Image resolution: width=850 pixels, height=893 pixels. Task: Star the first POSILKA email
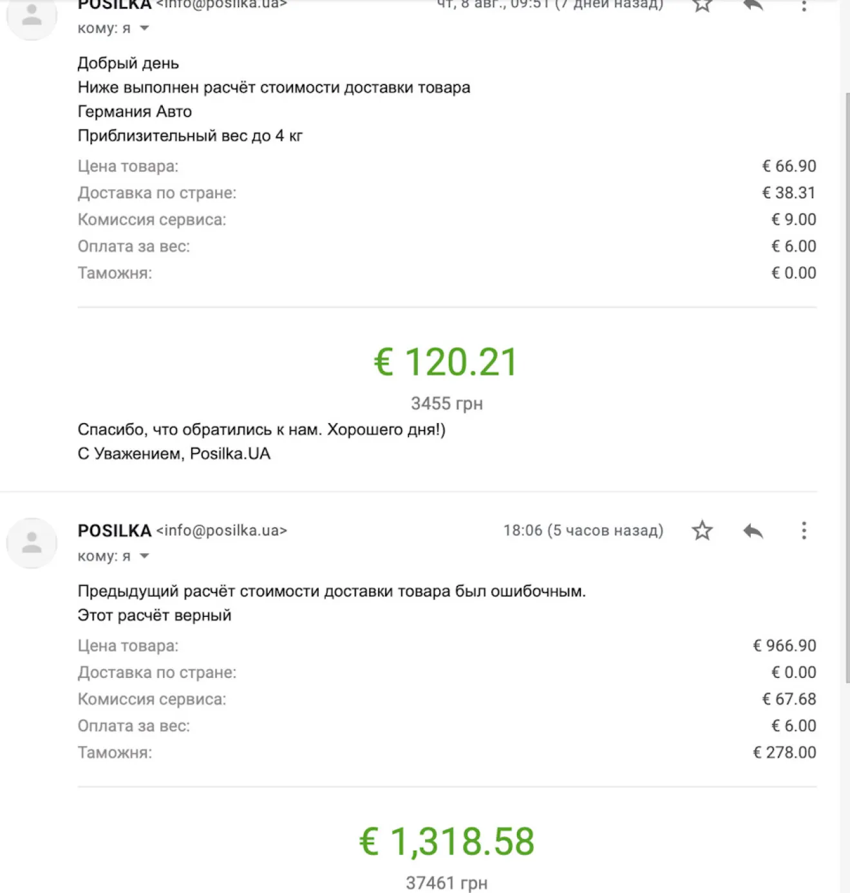[x=702, y=5]
